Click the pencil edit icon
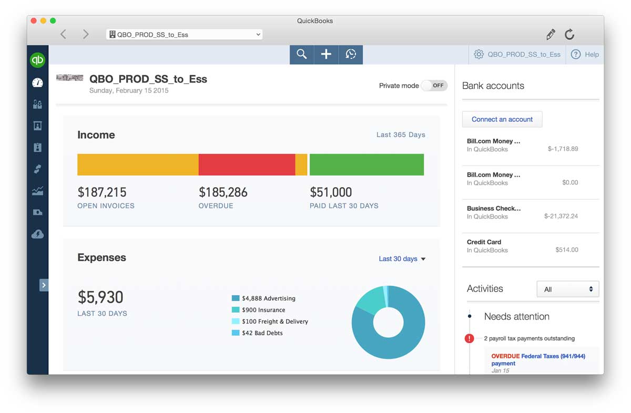 tap(551, 35)
